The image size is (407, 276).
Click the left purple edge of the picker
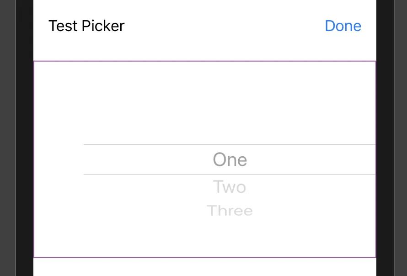click(34, 159)
